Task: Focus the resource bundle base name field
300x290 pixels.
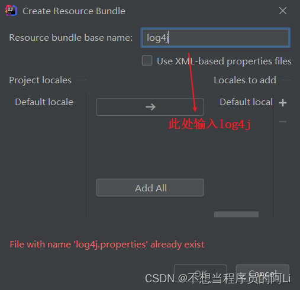Action: (215, 38)
